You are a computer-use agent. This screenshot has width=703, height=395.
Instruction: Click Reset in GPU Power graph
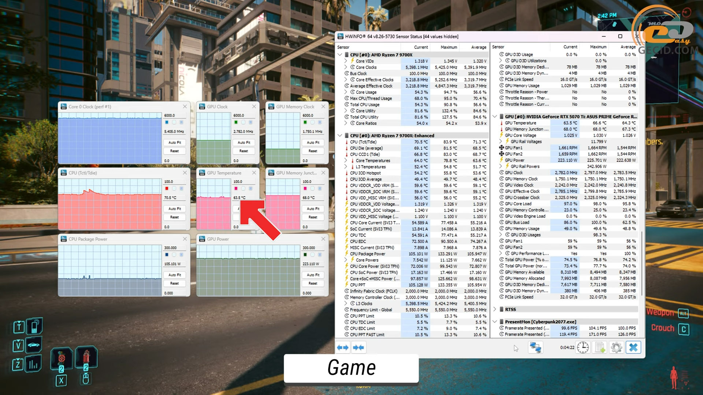313,283
